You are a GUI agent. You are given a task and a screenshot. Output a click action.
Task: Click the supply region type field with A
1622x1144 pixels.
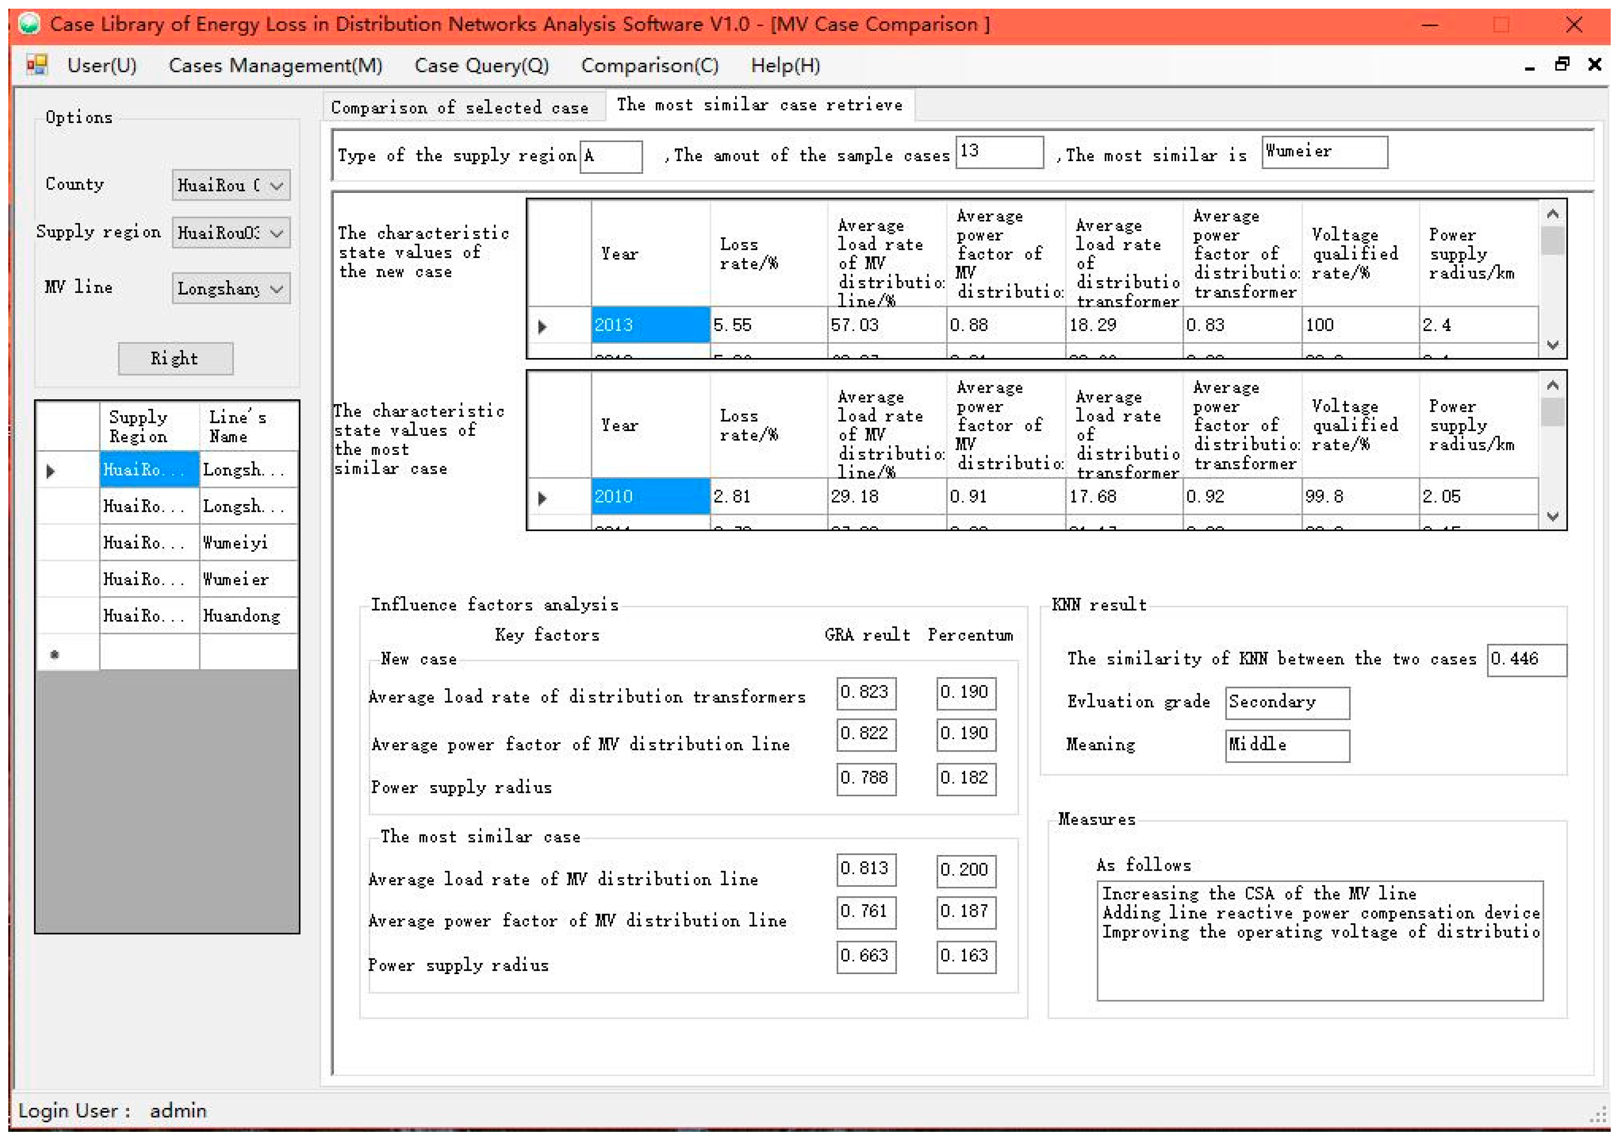[611, 156]
